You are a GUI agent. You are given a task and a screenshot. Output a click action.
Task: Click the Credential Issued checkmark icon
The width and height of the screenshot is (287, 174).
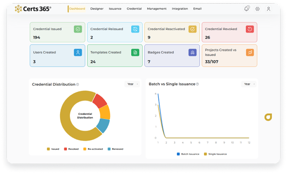(x=78, y=29)
